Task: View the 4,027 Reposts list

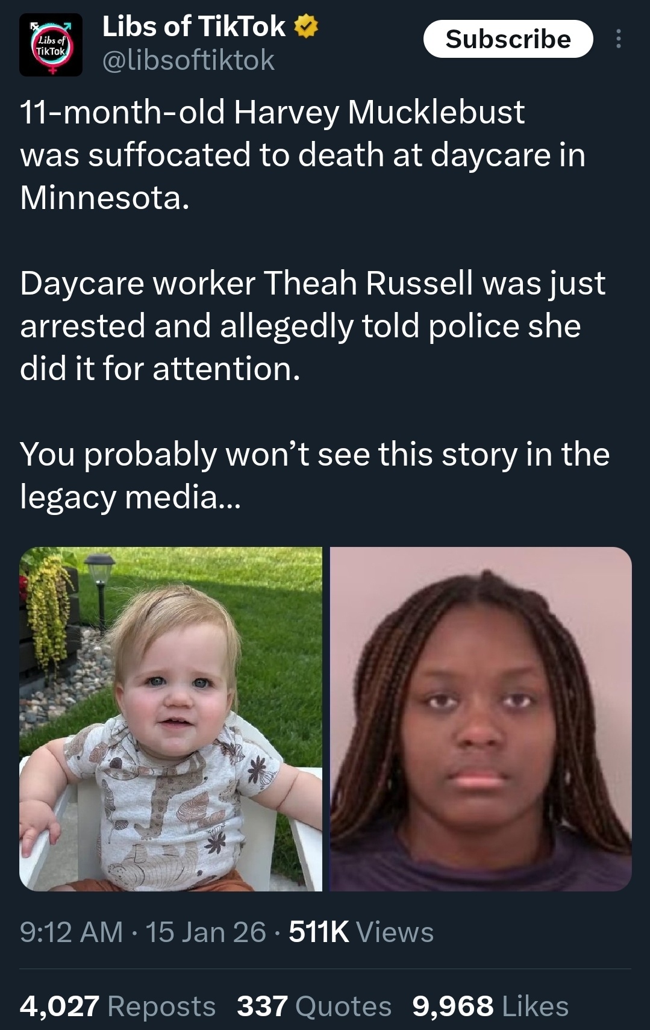Action: [x=117, y=1006]
